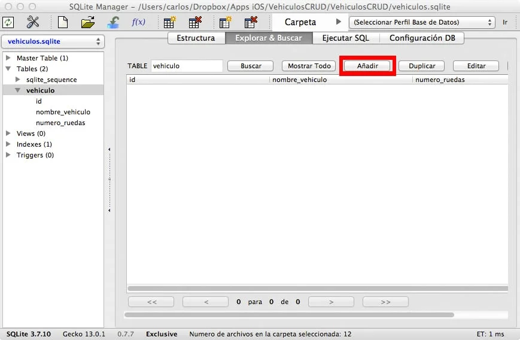
Task: Click the Numero de archivos status message
Action: click(270, 334)
